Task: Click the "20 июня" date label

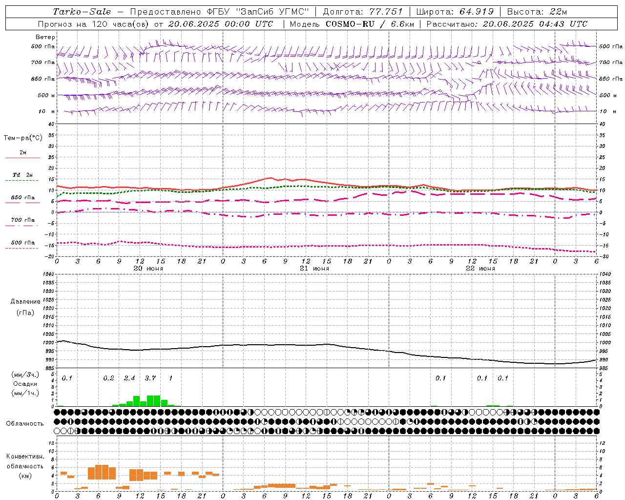Action: click(x=148, y=269)
